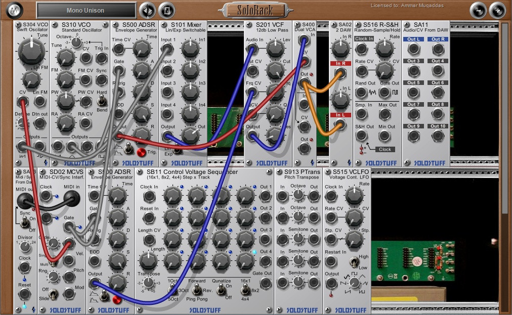Change the 16x1/8x2/4x4 step mode selector
This screenshot has height=315, width=512.
click(245, 290)
